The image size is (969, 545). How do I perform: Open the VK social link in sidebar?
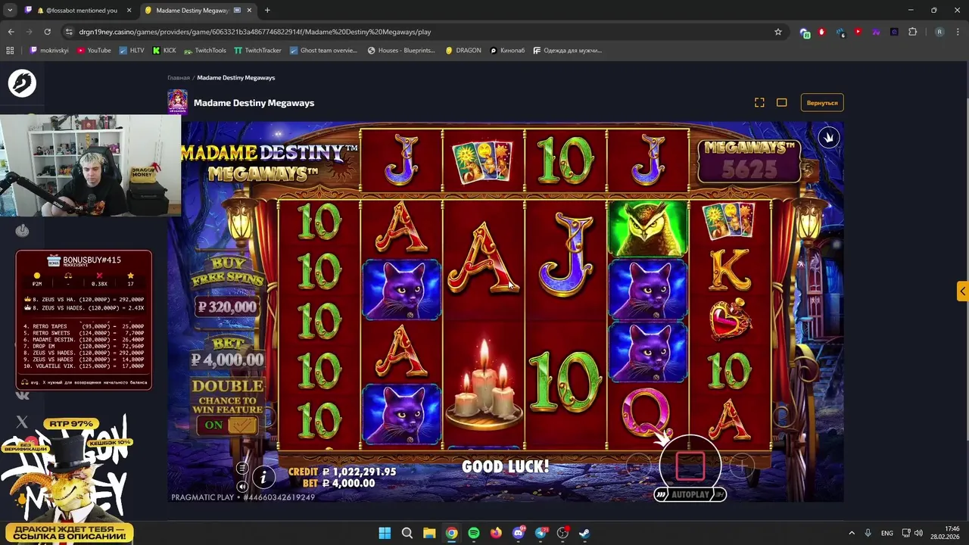(x=22, y=395)
